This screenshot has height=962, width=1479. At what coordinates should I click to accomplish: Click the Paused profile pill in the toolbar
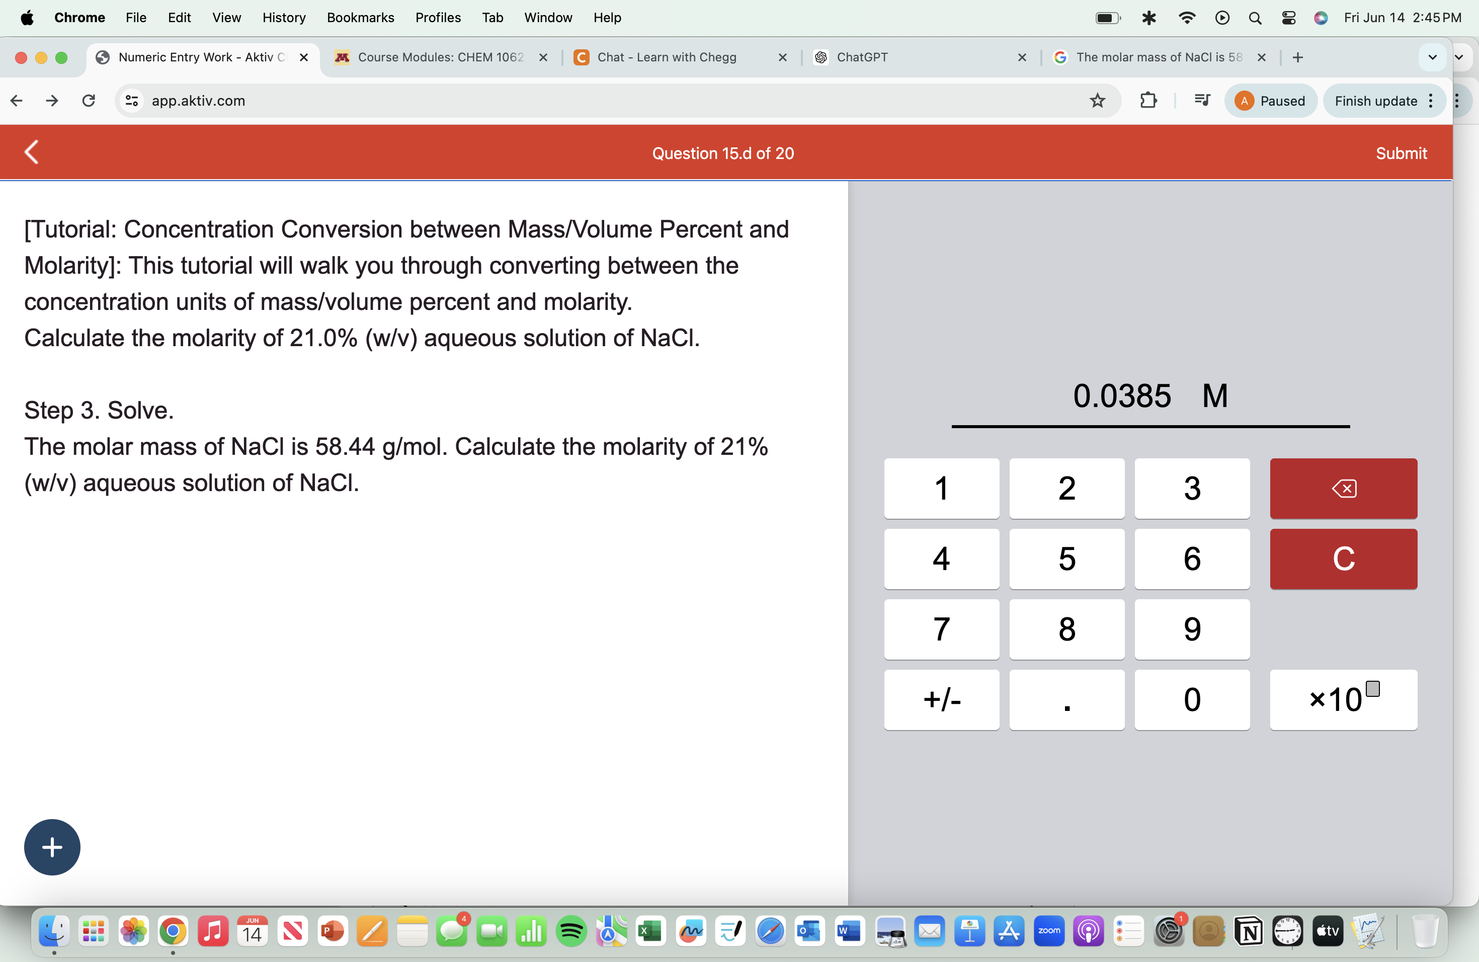point(1271,100)
